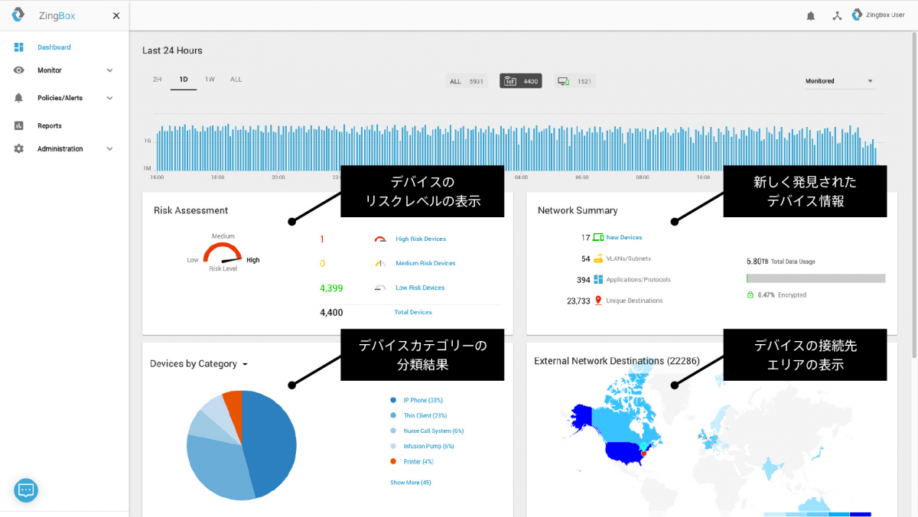The width and height of the screenshot is (918, 517).
Task: Toggle the IT 1521 devices filter
Action: click(575, 81)
